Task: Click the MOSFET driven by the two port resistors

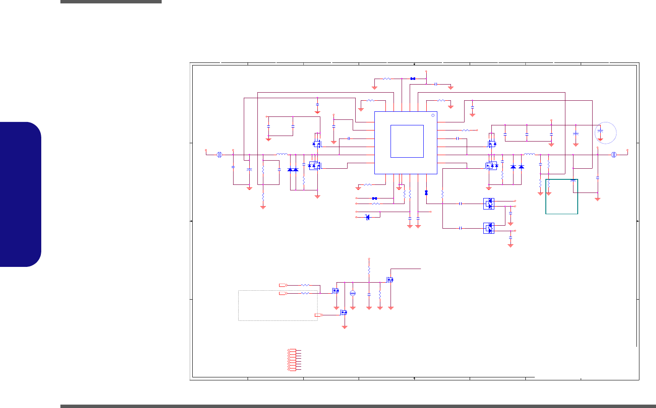Action: tap(336, 291)
